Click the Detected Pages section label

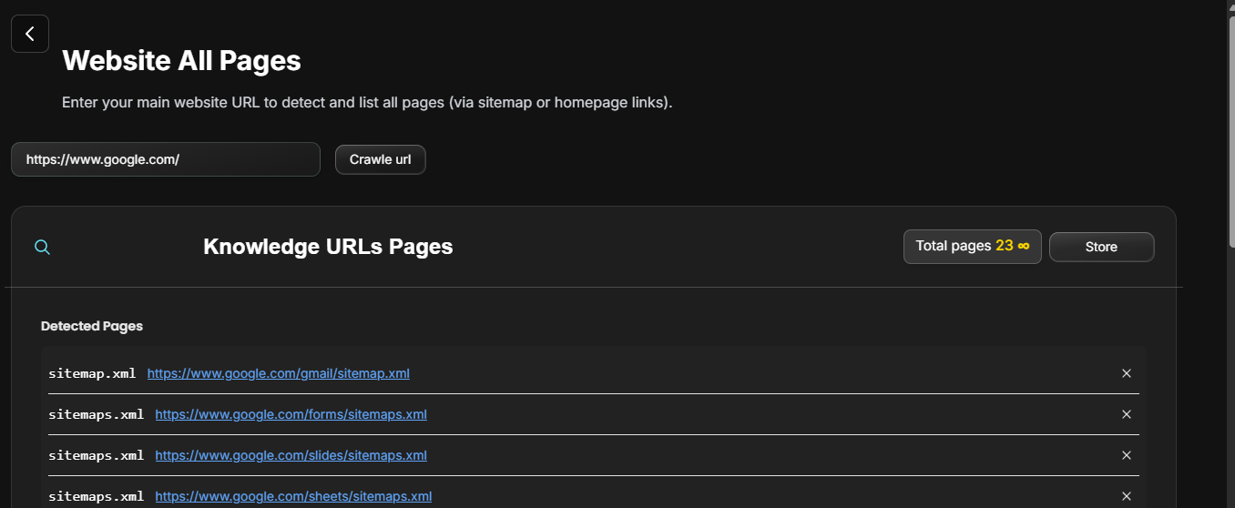tap(92, 326)
